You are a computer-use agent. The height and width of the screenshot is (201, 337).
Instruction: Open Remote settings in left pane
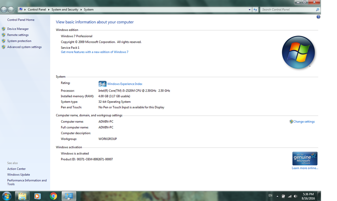click(18, 35)
